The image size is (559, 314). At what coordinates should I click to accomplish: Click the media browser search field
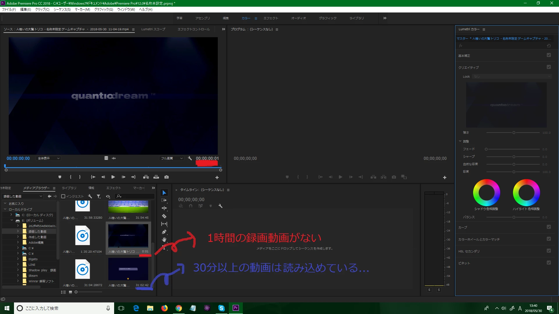(135, 196)
